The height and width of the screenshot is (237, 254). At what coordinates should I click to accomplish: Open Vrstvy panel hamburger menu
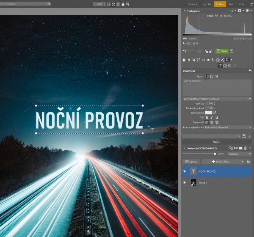pyautogui.click(x=250, y=148)
